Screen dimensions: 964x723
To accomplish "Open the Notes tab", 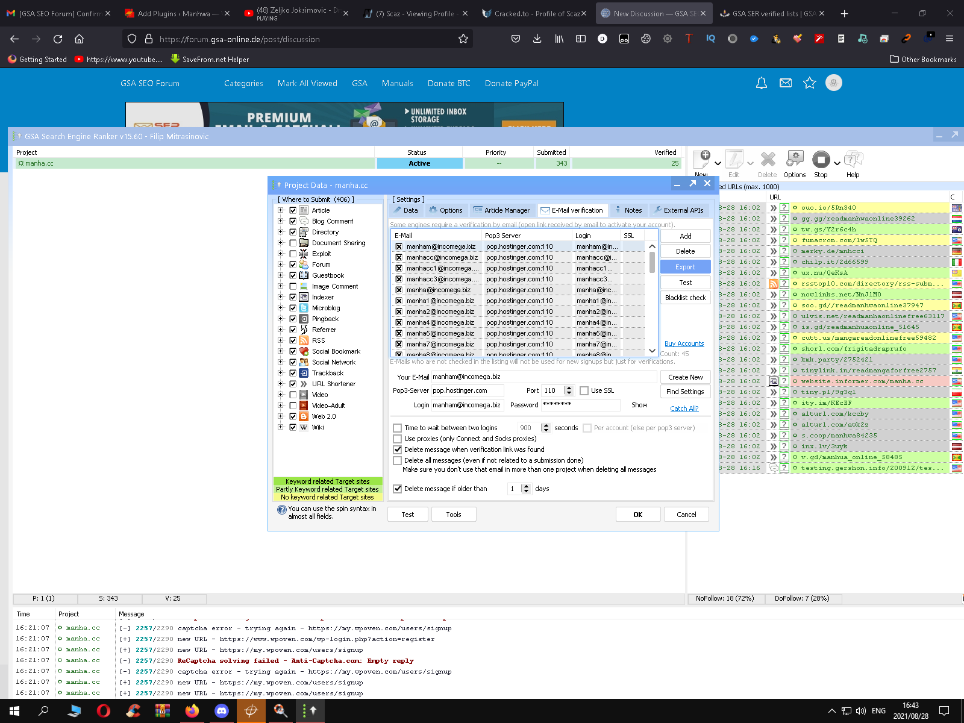I will 628,210.
